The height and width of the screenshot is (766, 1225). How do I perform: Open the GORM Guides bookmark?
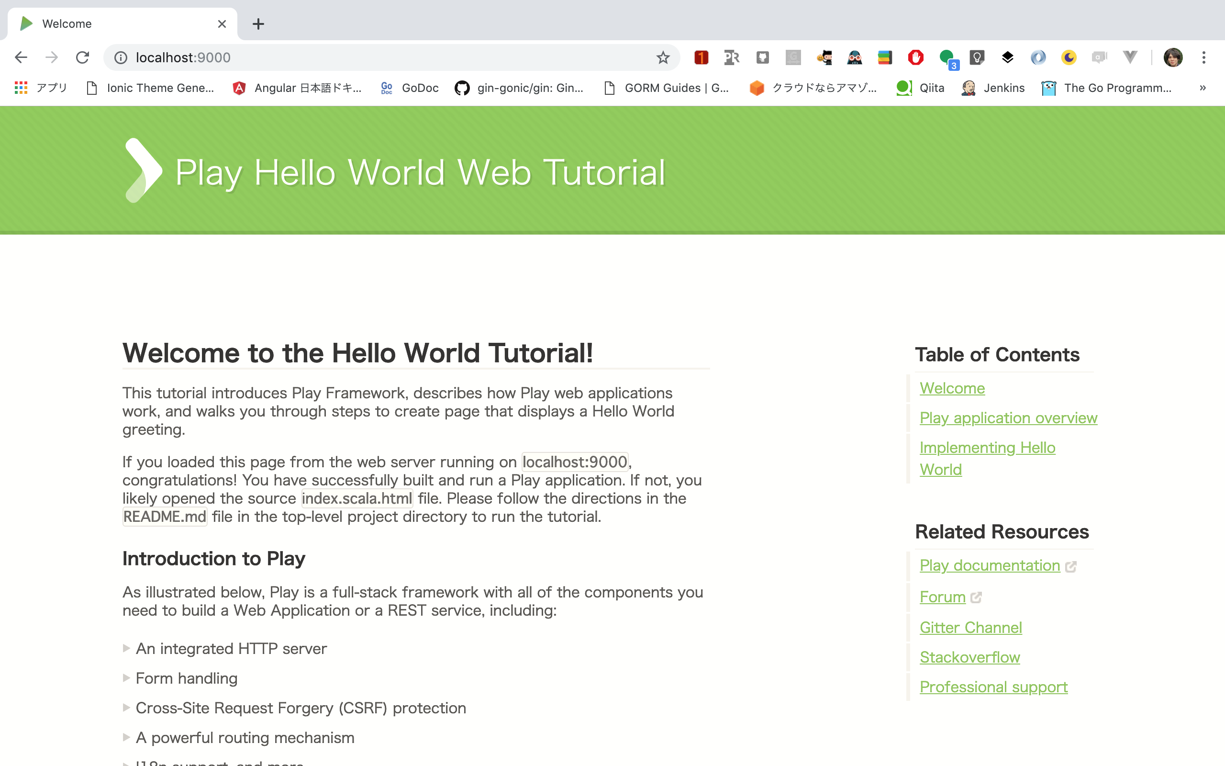(x=666, y=88)
